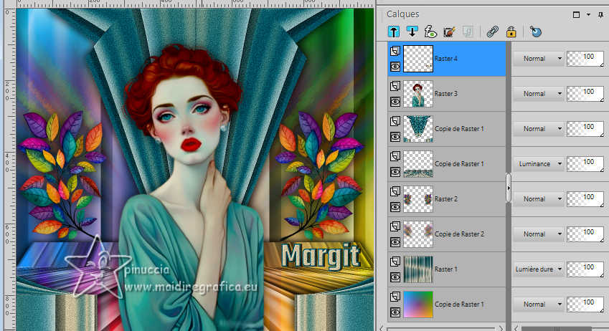The image size is (609, 331).
Task: Select the Raster 4 layer name
Action: coord(446,59)
